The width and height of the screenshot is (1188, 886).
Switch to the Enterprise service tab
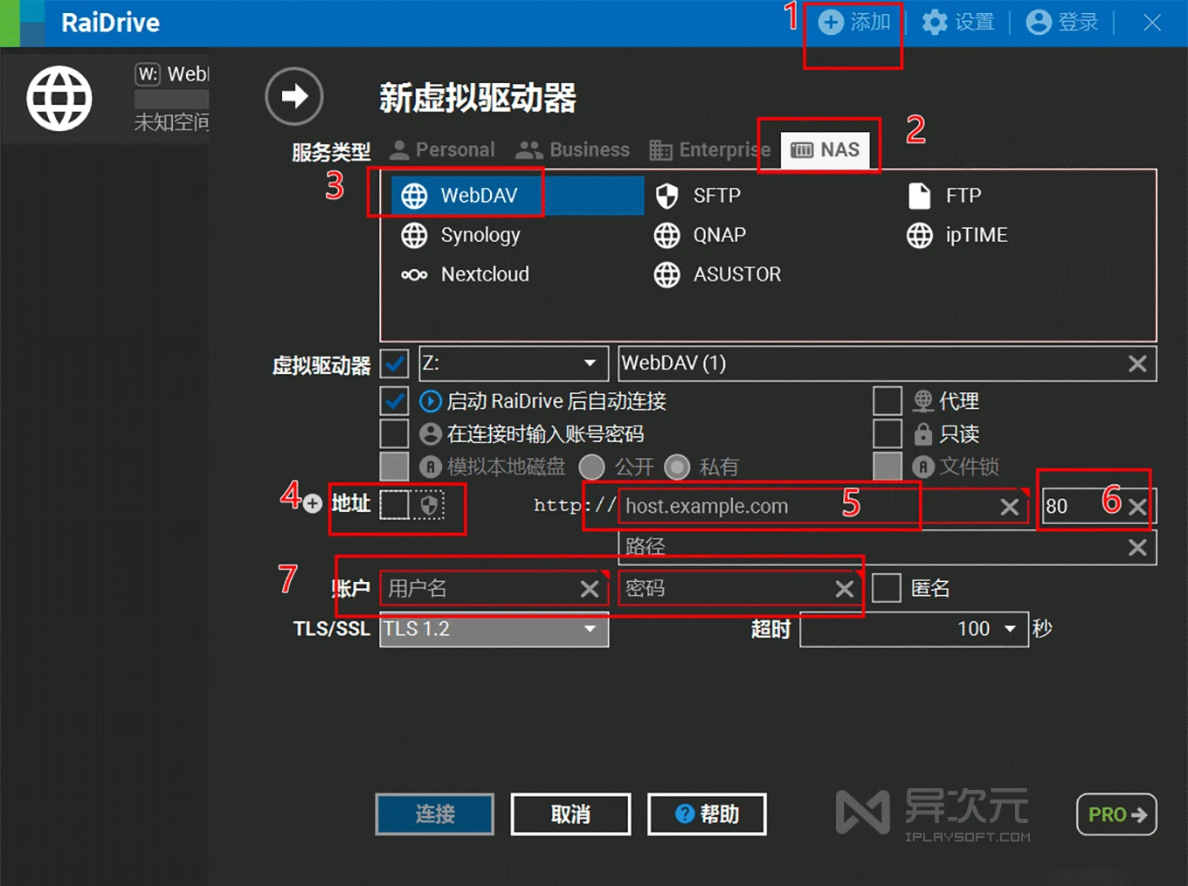[x=710, y=149]
